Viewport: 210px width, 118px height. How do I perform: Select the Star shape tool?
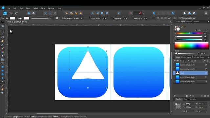click(x=2, y=78)
